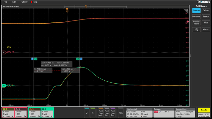Click Add New Math
Viewport: 212px width, 119px height.
(101, 113)
